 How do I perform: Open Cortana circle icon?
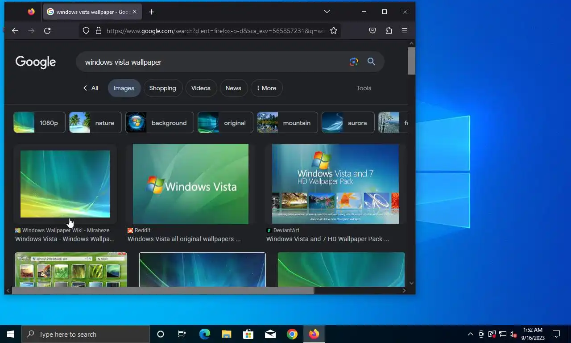point(161,334)
